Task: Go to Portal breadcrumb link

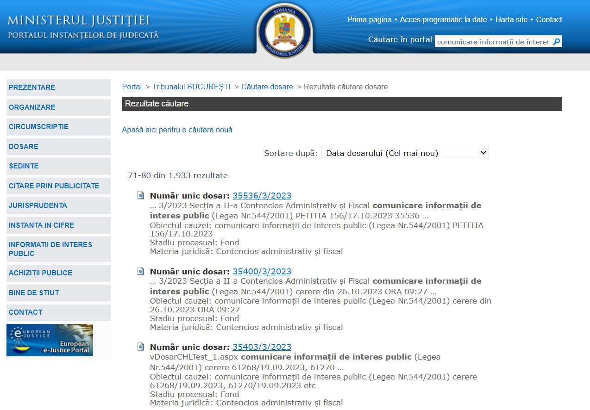Action: click(x=132, y=87)
